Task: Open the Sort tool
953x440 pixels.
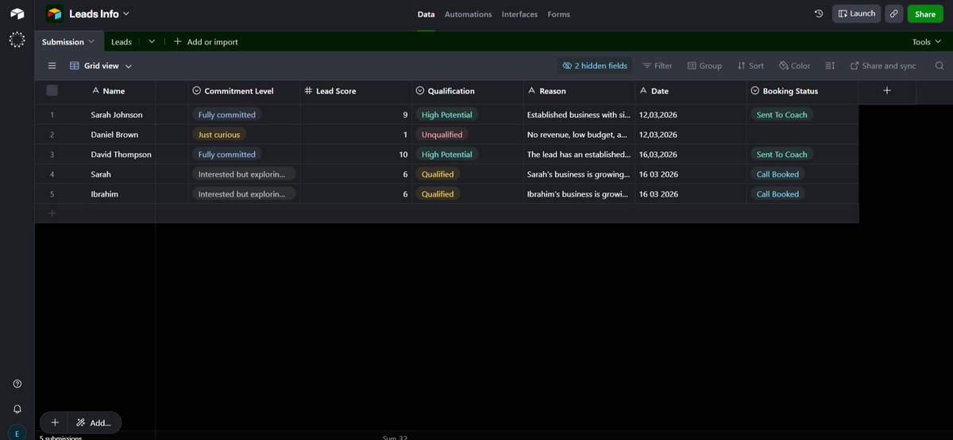Action: [x=750, y=66]
